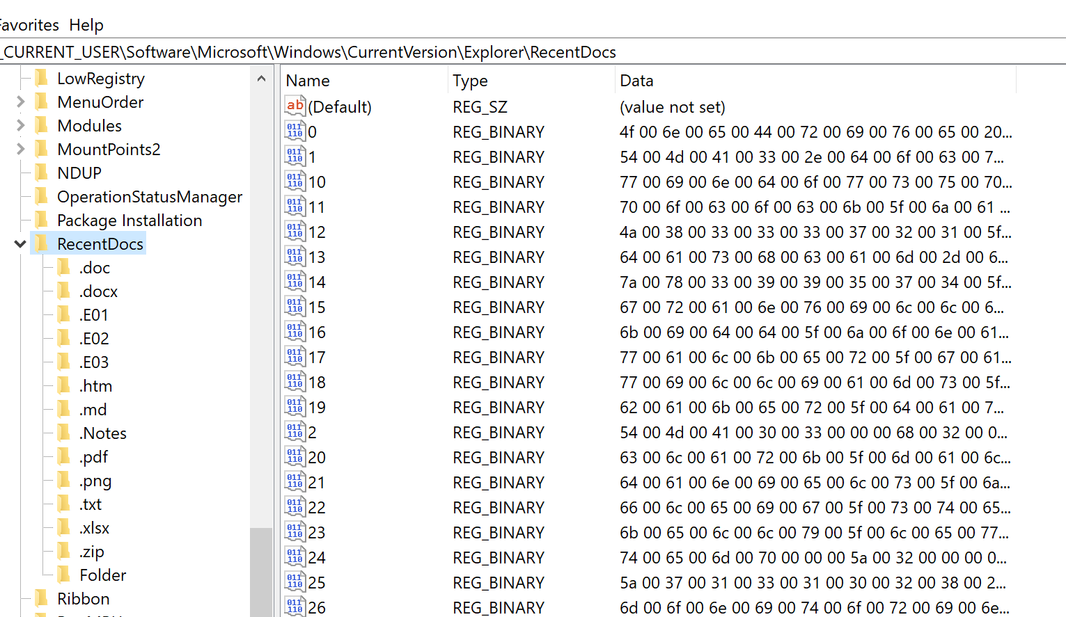Select the .xlsx subkey

point(94,527)
